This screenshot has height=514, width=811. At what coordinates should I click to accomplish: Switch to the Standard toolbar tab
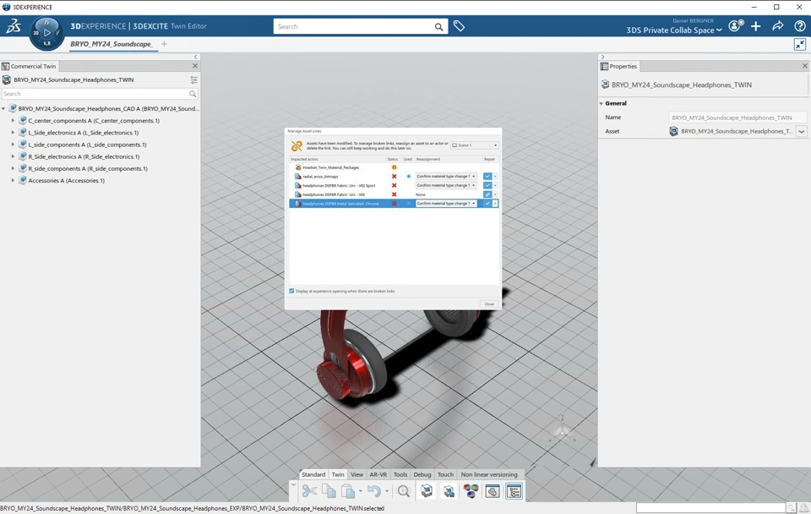click(x=313, y=474)
